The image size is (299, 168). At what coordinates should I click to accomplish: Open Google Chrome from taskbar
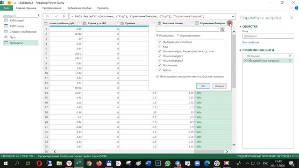click(x=89, y=163)
